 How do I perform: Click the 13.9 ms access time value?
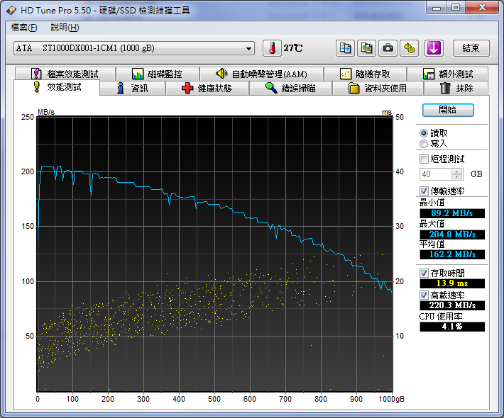click(x=452, y=283)
